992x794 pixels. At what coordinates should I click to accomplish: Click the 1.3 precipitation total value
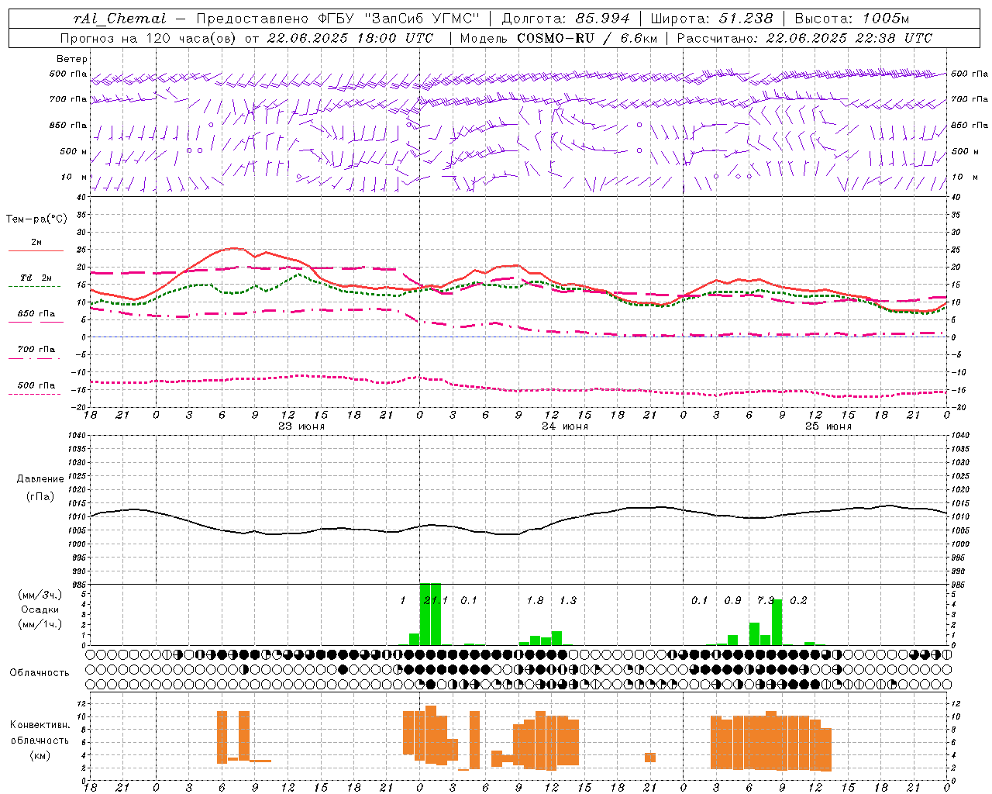tap(568, 600)
